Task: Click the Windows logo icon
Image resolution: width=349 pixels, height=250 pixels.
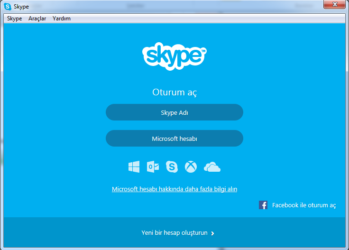Action: point(134,167)
